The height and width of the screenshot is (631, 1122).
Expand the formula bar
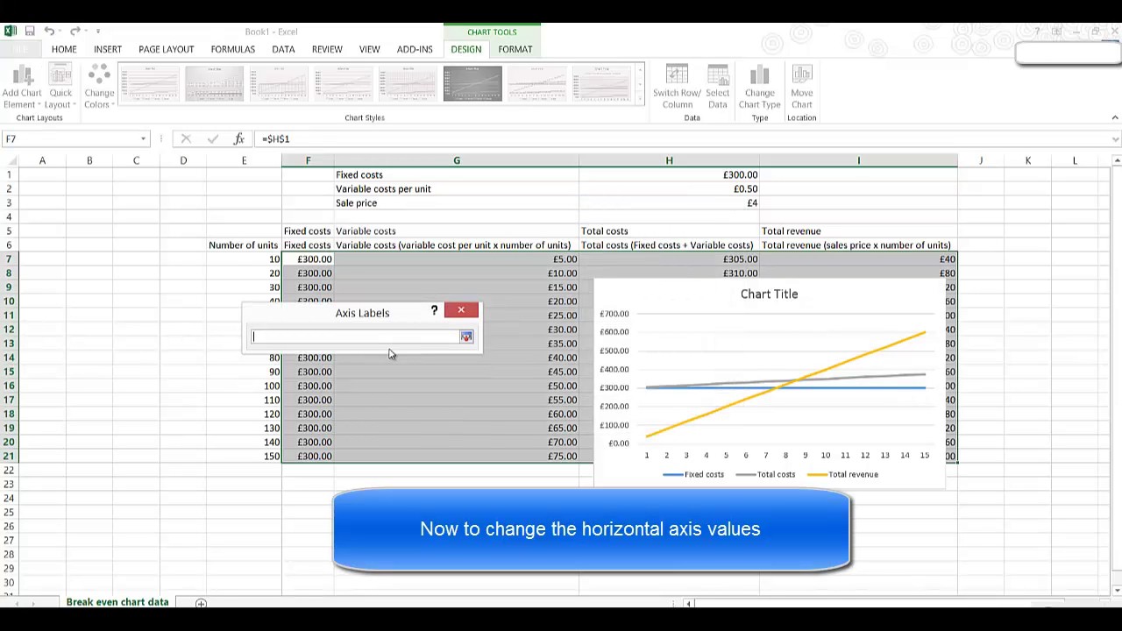pos(1115,138)
